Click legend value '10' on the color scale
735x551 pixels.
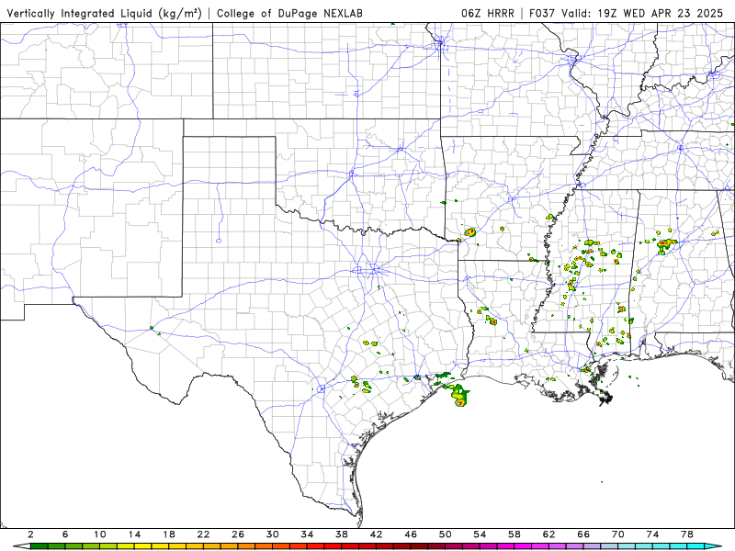tap(100, 534)
